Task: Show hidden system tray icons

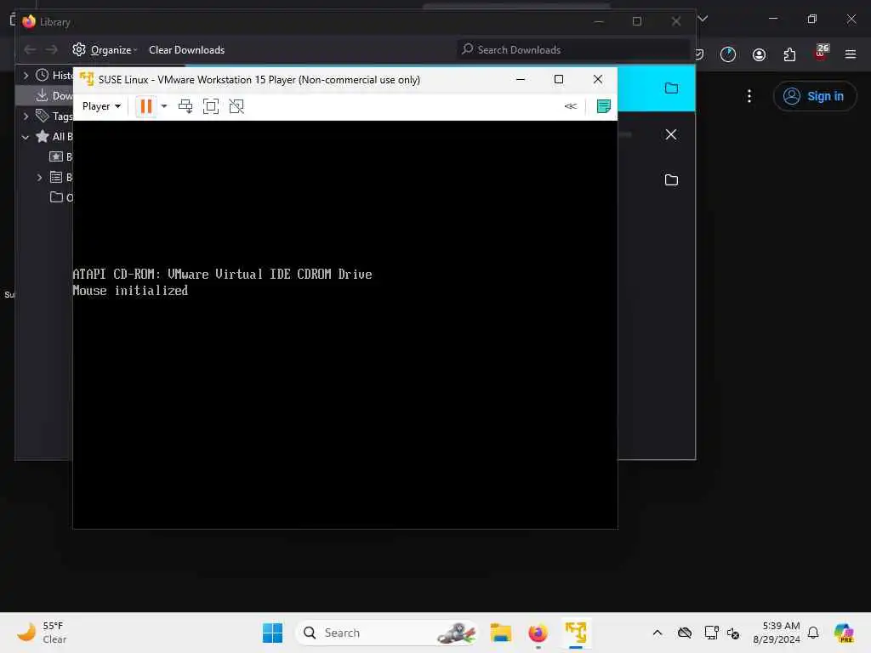Action: tap(658, 633)
